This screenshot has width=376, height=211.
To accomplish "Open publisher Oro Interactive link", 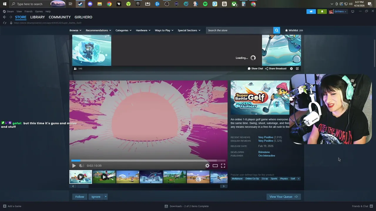I will click(x=266, y=156).
